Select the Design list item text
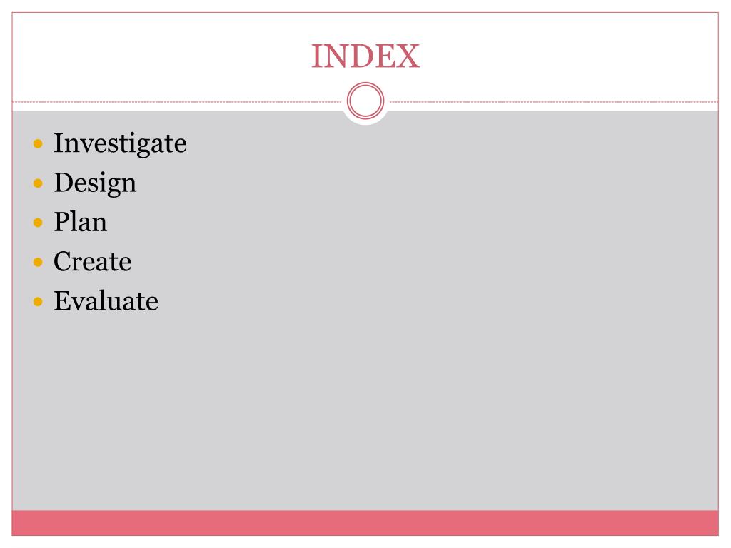Image resolution: width=731 pixels, height=548 pixels. 95,183
